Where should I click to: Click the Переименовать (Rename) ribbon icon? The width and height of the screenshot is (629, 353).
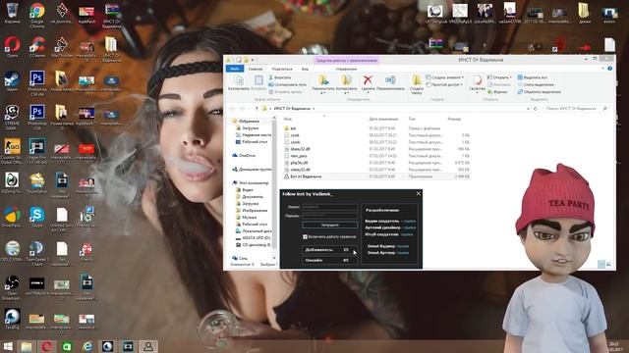pos(390,82)
